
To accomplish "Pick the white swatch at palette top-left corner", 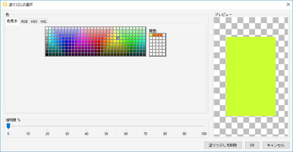I will 47,28.
